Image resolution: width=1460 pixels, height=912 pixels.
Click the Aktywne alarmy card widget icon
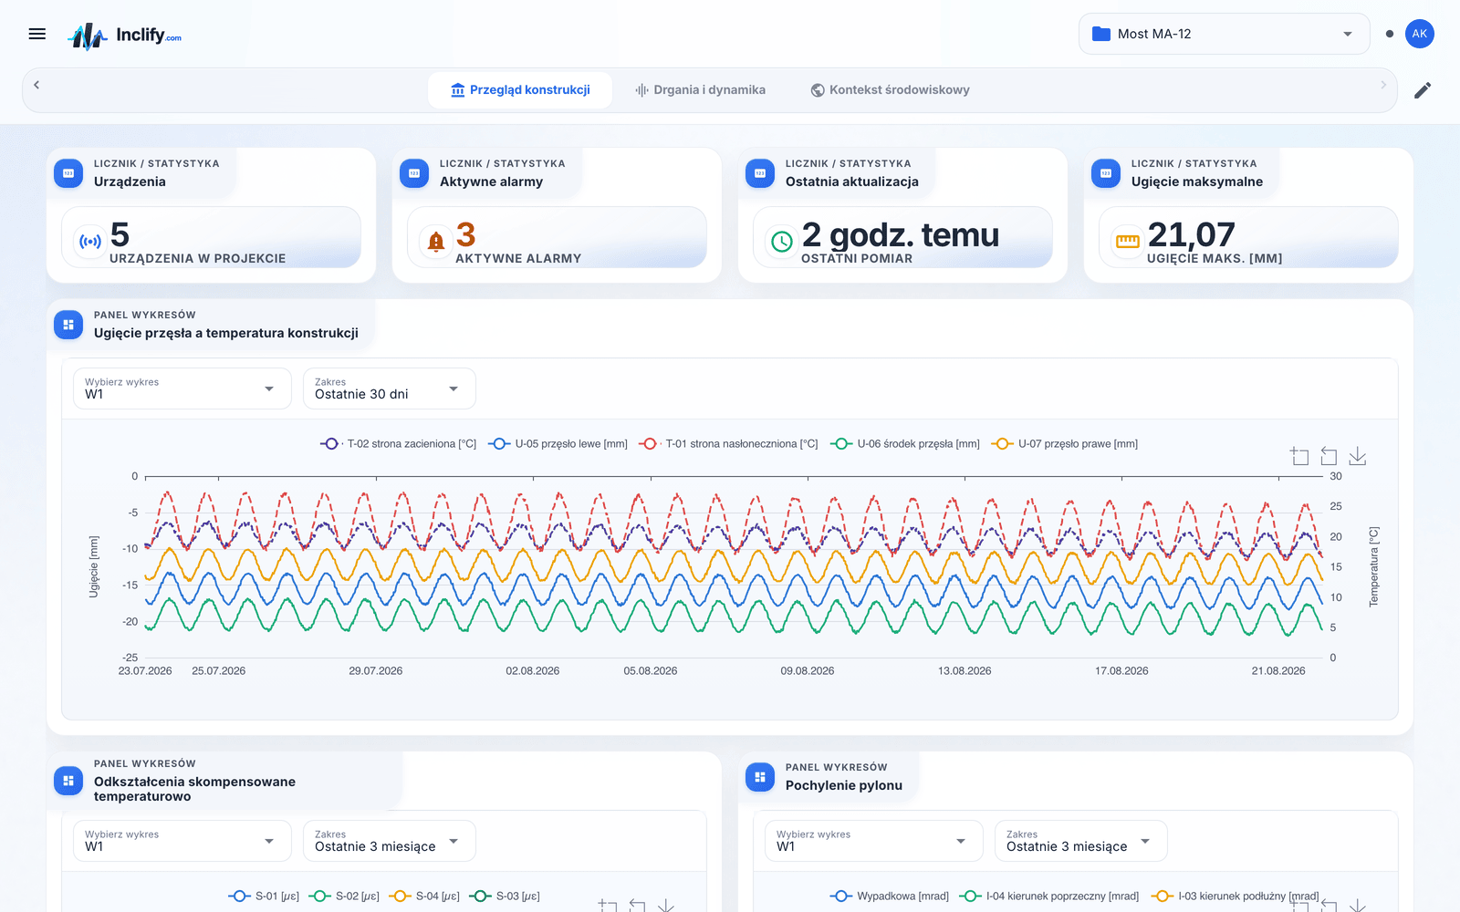tap(414, 173)
